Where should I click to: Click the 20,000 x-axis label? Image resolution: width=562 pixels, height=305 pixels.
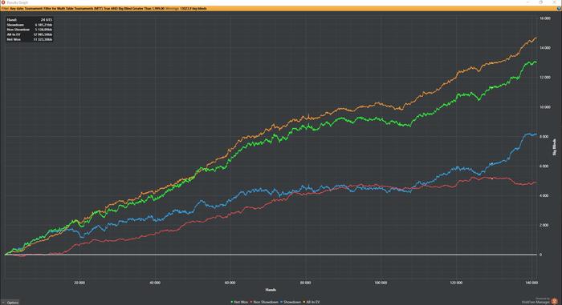pyautogui.click(x=79, y=283)
